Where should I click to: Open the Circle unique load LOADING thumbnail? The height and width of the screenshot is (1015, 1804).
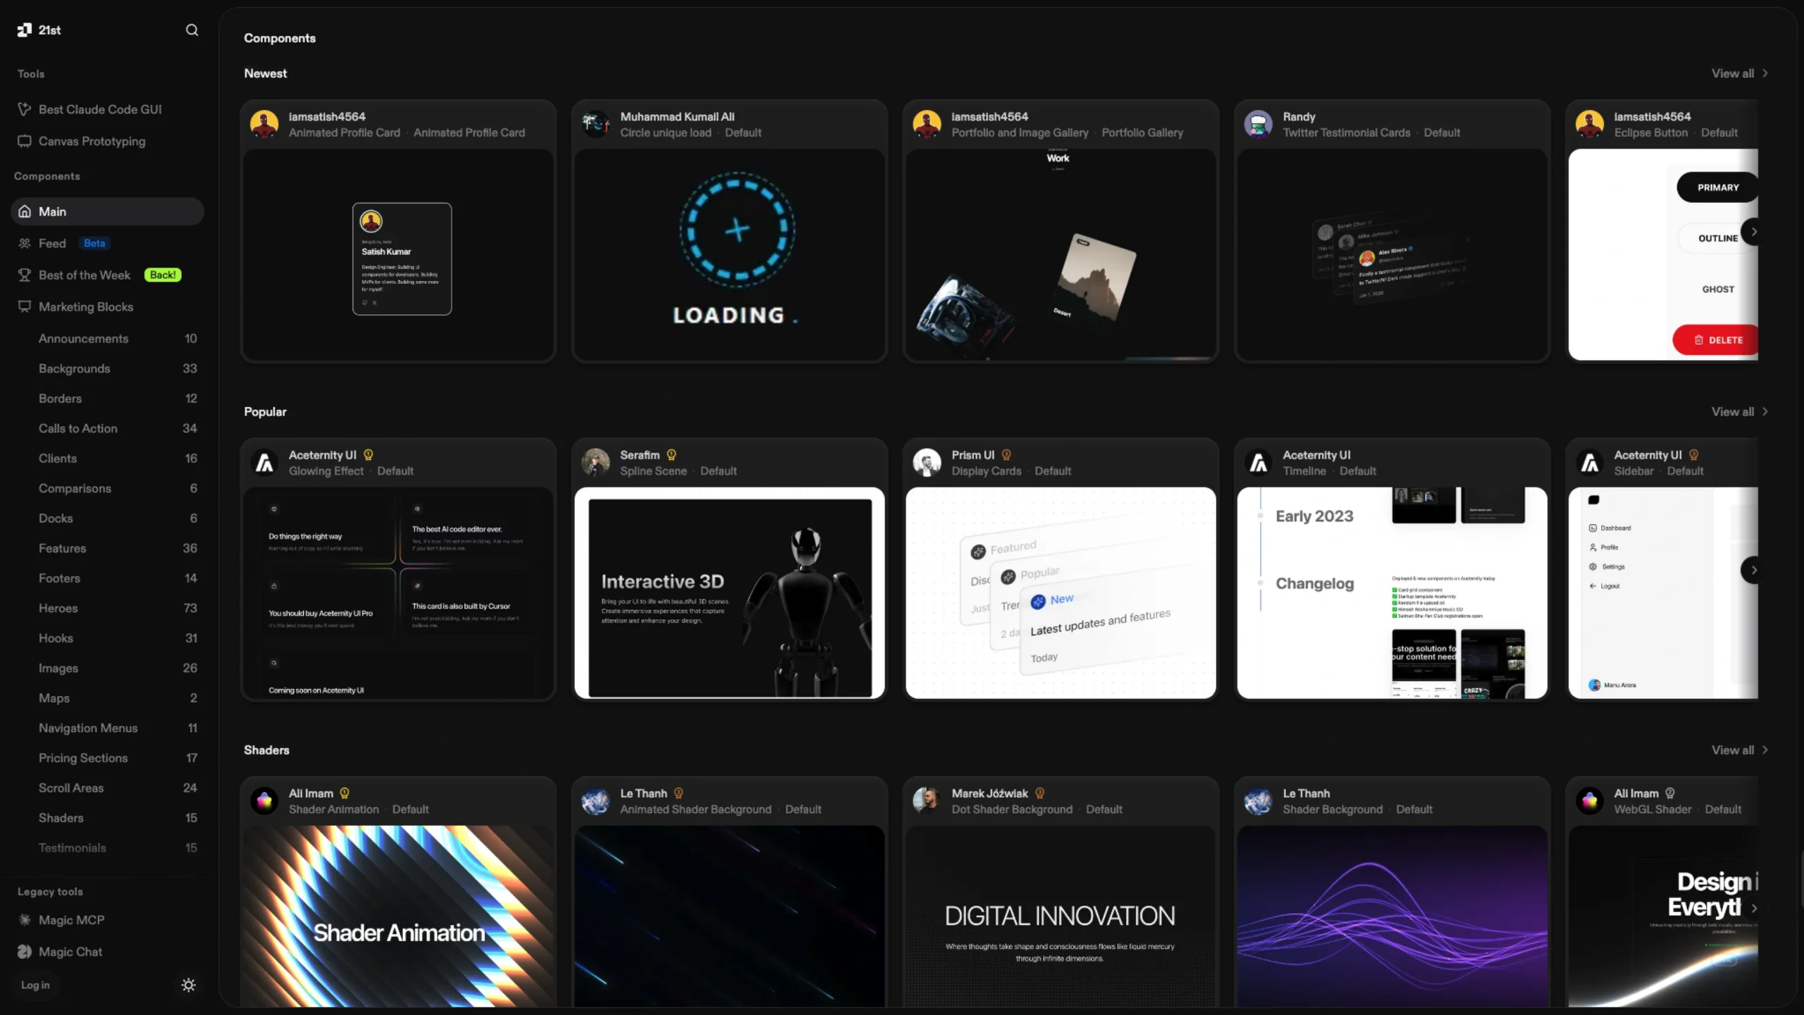click(729, 255)
